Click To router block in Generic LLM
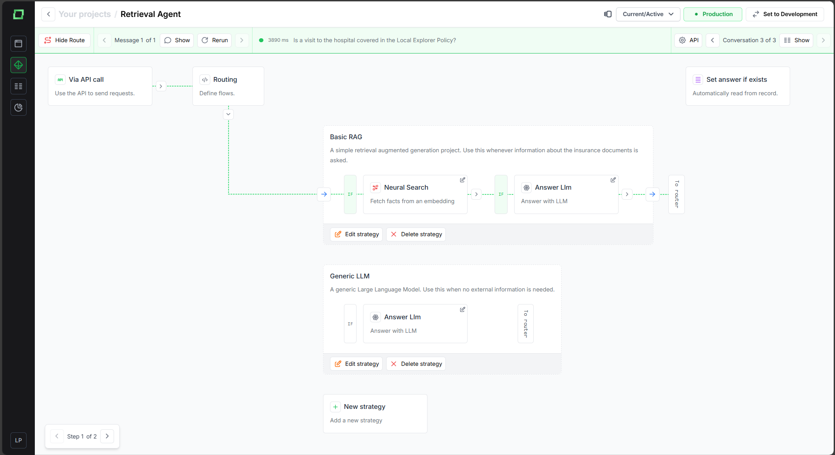This screenshot has width=835, height=455. [525, 324]
